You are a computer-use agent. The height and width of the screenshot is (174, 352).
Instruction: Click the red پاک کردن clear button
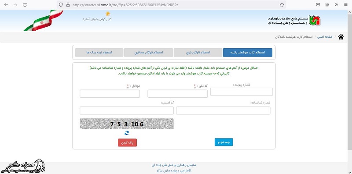tap(127, 143)
